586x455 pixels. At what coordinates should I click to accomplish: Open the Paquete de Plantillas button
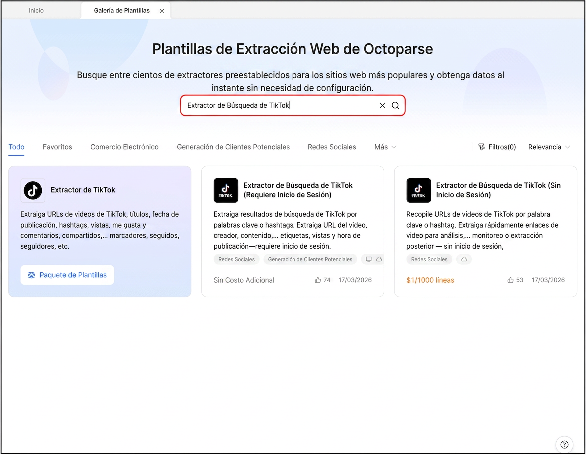67,275
